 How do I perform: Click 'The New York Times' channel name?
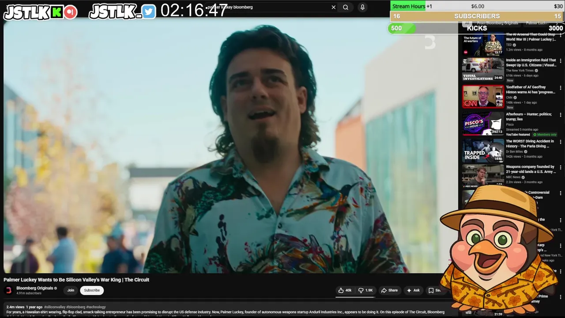(520, 71)
